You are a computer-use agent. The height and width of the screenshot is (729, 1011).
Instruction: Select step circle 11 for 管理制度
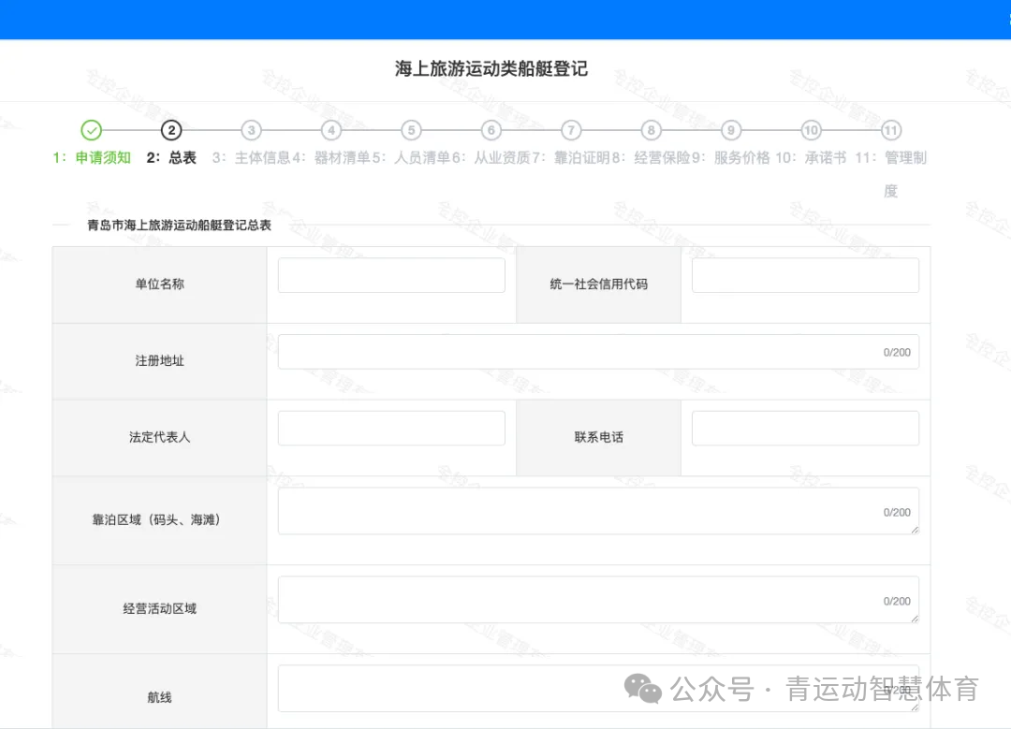coord(890,130)
